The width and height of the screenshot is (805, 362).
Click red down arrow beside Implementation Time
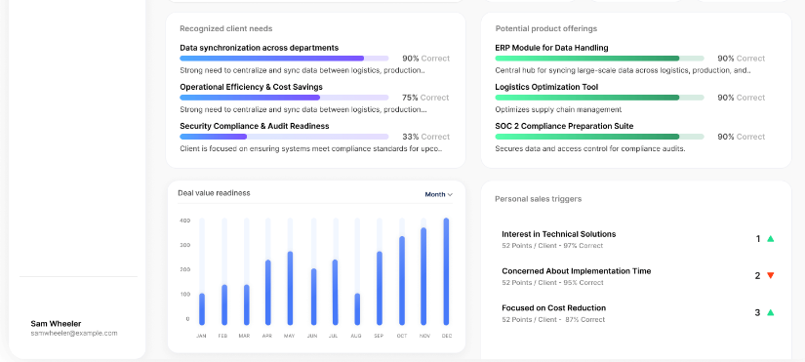[770, 276]
